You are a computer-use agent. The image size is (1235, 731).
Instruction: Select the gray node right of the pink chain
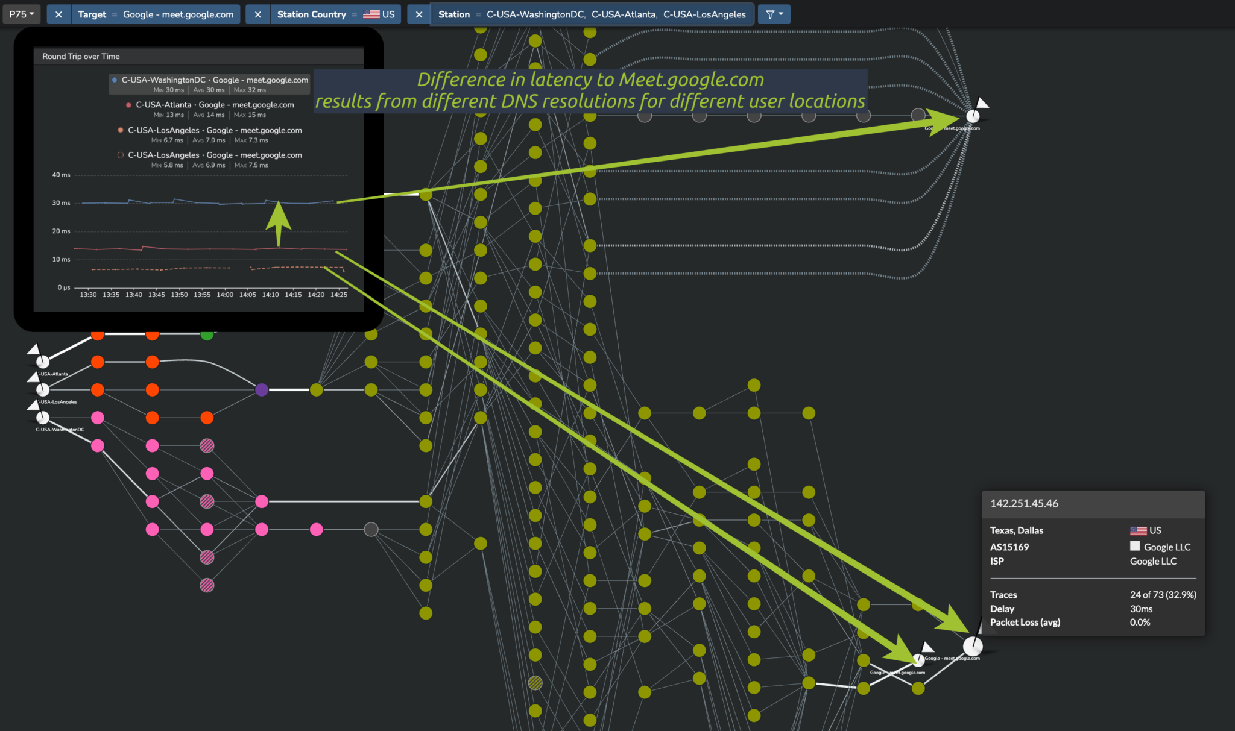click(x=371, y=529)
